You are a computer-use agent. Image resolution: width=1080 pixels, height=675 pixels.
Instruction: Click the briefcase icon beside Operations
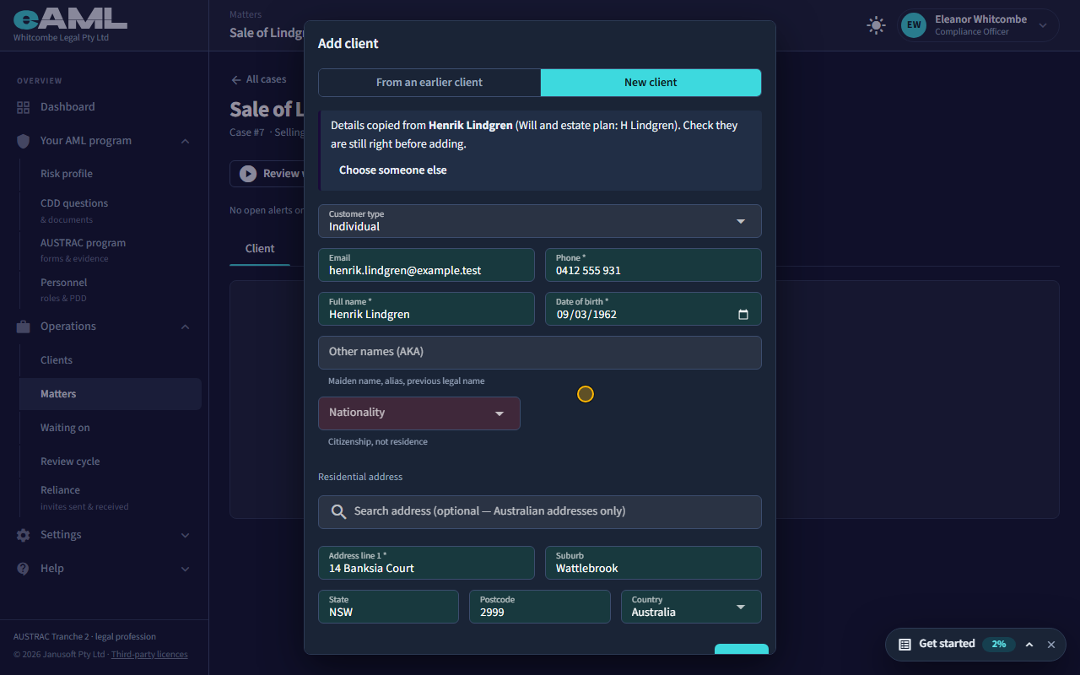(23, 327)
